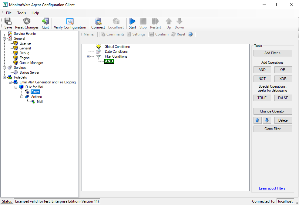Click the MonitorWare title bar app icon
299x205 pixels.
(x=5, y=5)
